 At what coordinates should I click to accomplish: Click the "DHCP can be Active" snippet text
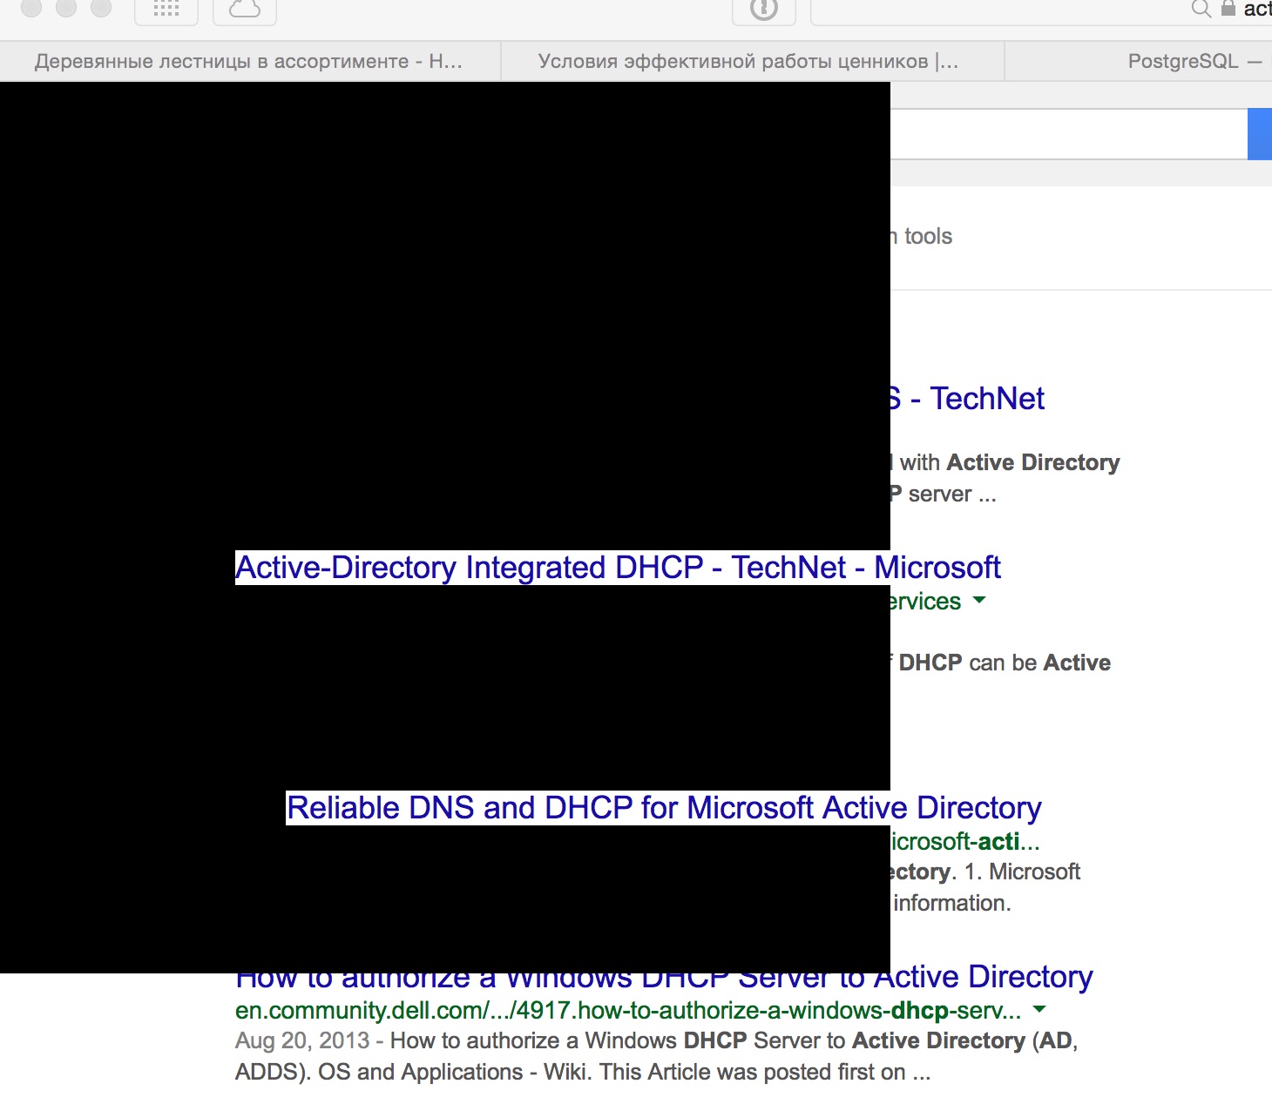coord(1005,663)
